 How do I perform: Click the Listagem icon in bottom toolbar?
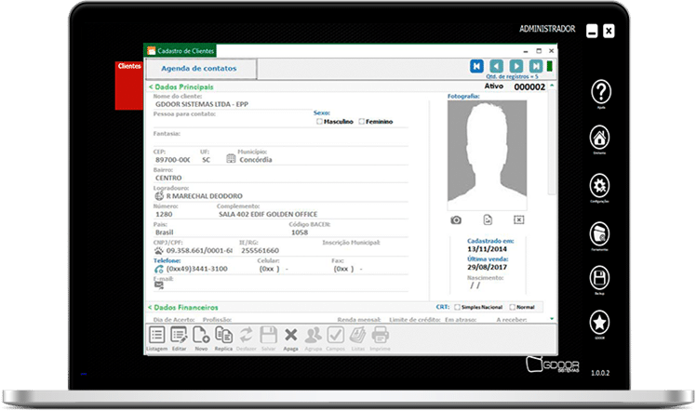coord(157,336)
